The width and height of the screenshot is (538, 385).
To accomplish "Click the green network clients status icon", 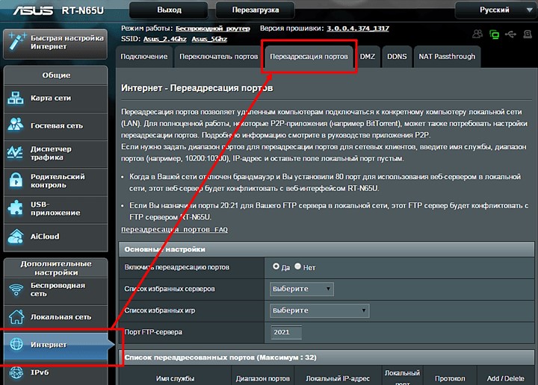I will pyautogui.click(x=494, y=34).
